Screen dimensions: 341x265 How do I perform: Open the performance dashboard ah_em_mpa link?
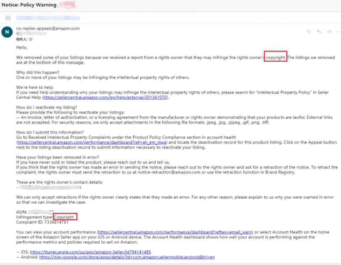[92, 142]
